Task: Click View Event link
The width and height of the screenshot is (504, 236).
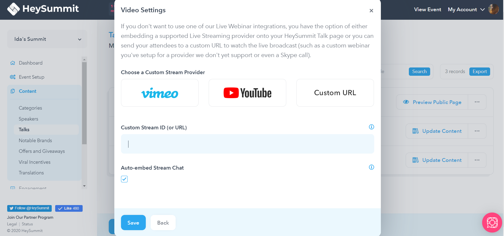Action: pyautogui.click(x=428, y=10)
